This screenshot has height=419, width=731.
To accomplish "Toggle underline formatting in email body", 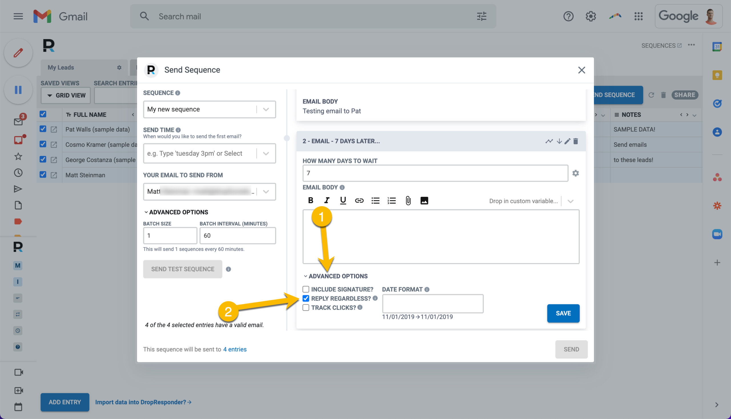I will click(343, 201).
